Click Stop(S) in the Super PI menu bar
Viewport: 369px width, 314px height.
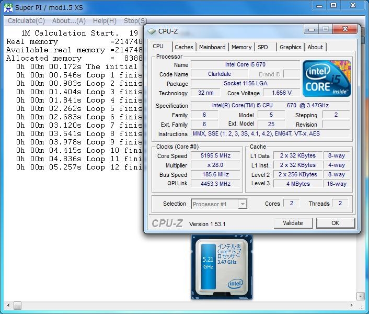pyautogui.click(x=135, y=21)
